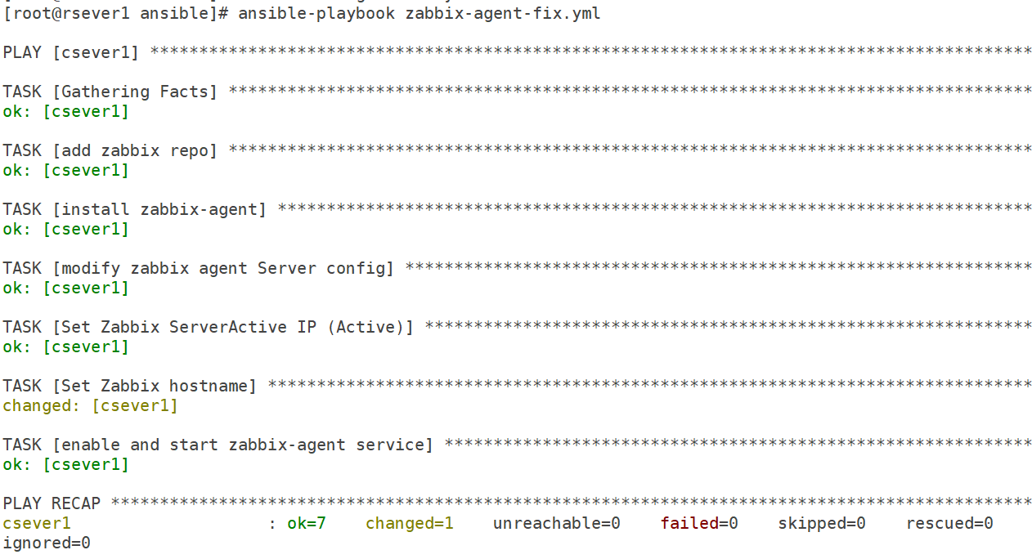Viewport: 1032px width, 559px height.
Task: Click the rescued=0 recap value
Action: pyautogui.click(x=949, y=524)
